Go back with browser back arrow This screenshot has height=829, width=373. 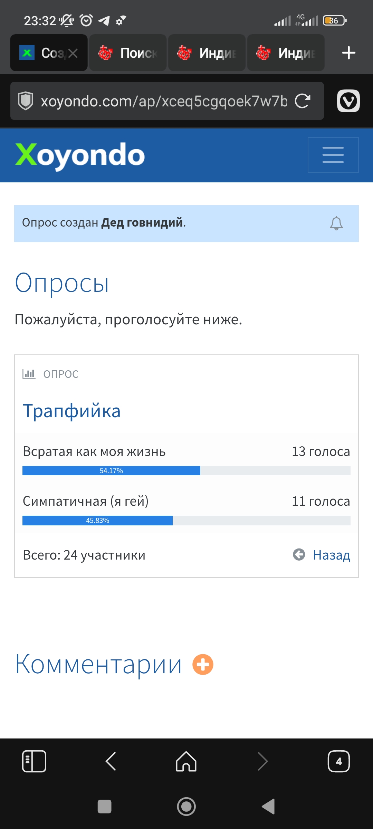[x=111, y=761]
